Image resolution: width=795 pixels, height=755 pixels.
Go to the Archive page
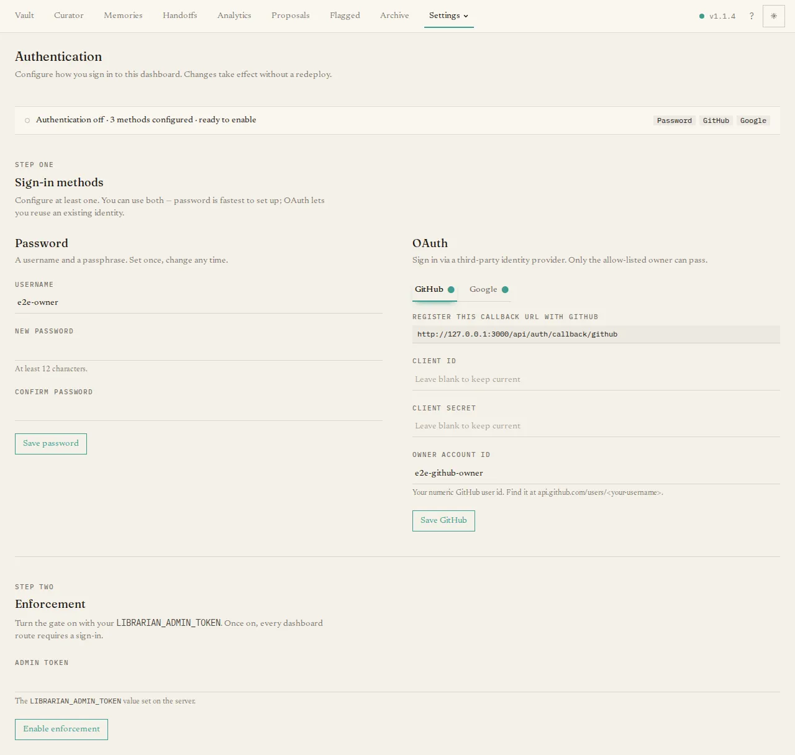(x=394, y=16)
